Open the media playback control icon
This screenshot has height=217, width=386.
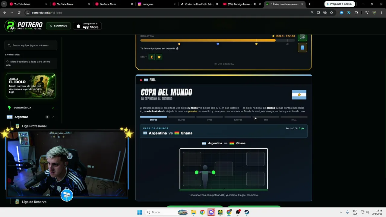point(367,13)
